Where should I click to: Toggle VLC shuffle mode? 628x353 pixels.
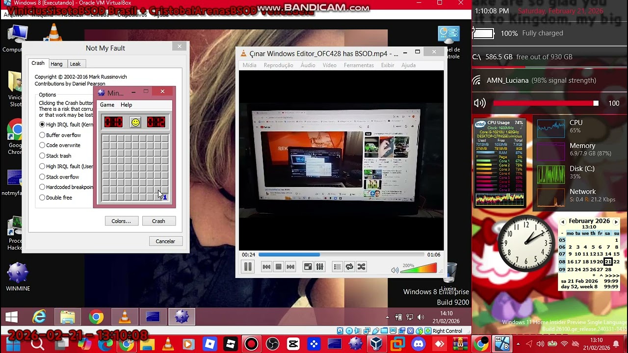[361, 267]
